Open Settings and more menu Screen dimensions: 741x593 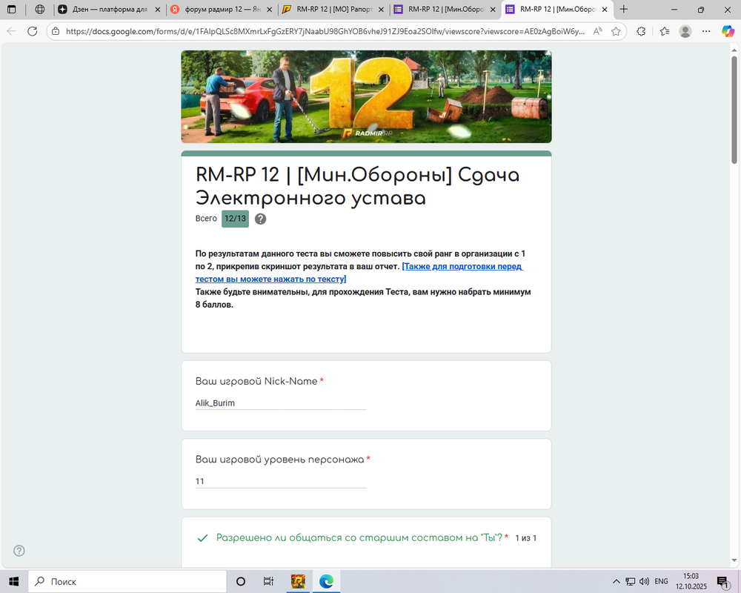[x=706, y=31]
